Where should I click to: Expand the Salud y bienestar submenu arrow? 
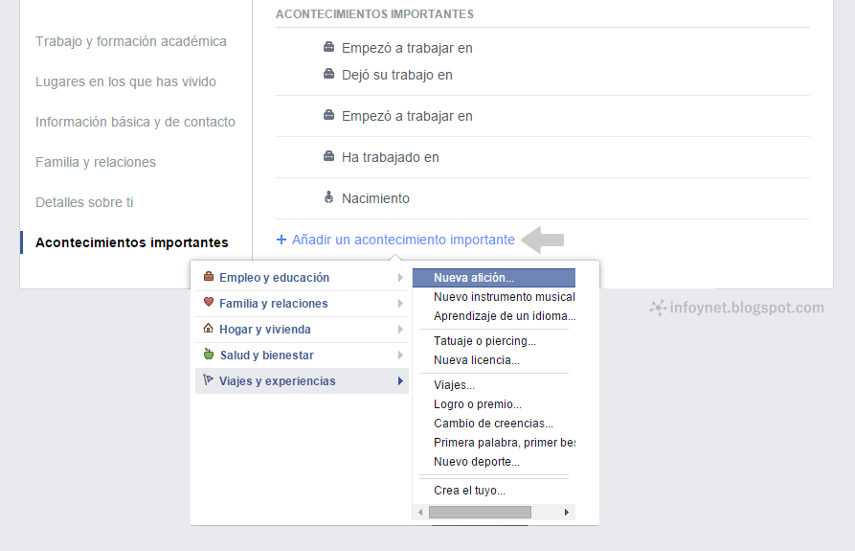click(x=400, y=356)
